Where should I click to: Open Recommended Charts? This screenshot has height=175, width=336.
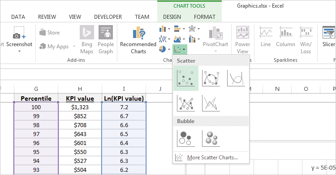138,40
